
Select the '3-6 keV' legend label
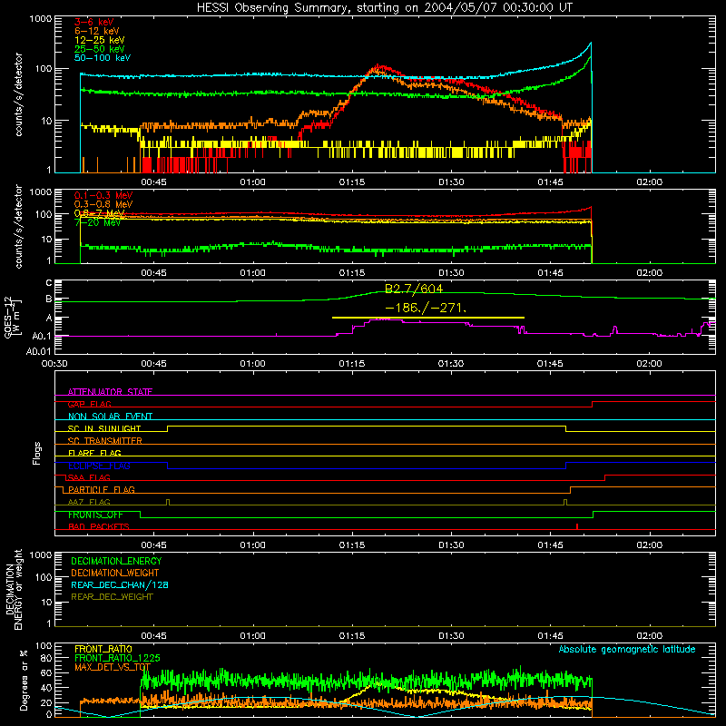[94, 22]
